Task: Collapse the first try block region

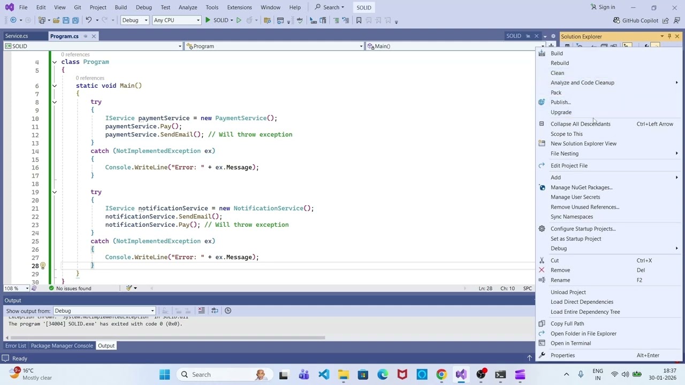Action: coord(54,102)
